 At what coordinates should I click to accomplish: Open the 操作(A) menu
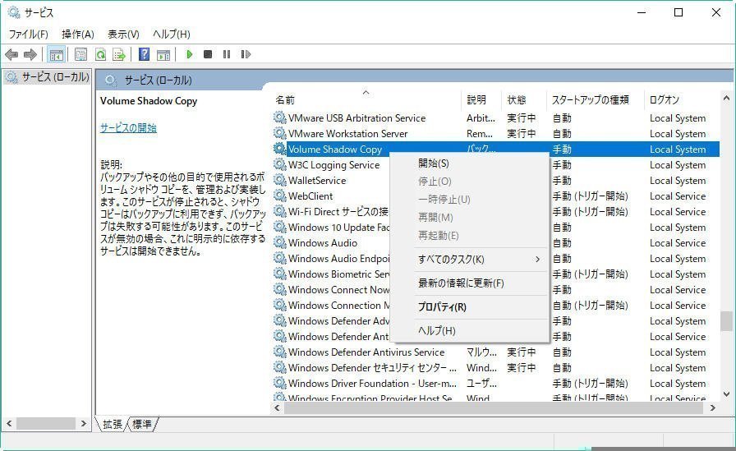pyautogui.click(x=78, y=34)
